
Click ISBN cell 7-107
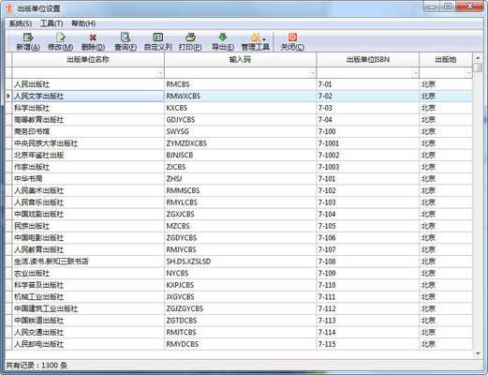(367, 249)
